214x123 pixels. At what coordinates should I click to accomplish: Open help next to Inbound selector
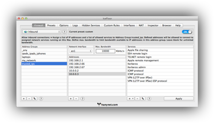(x=64, y=32)
